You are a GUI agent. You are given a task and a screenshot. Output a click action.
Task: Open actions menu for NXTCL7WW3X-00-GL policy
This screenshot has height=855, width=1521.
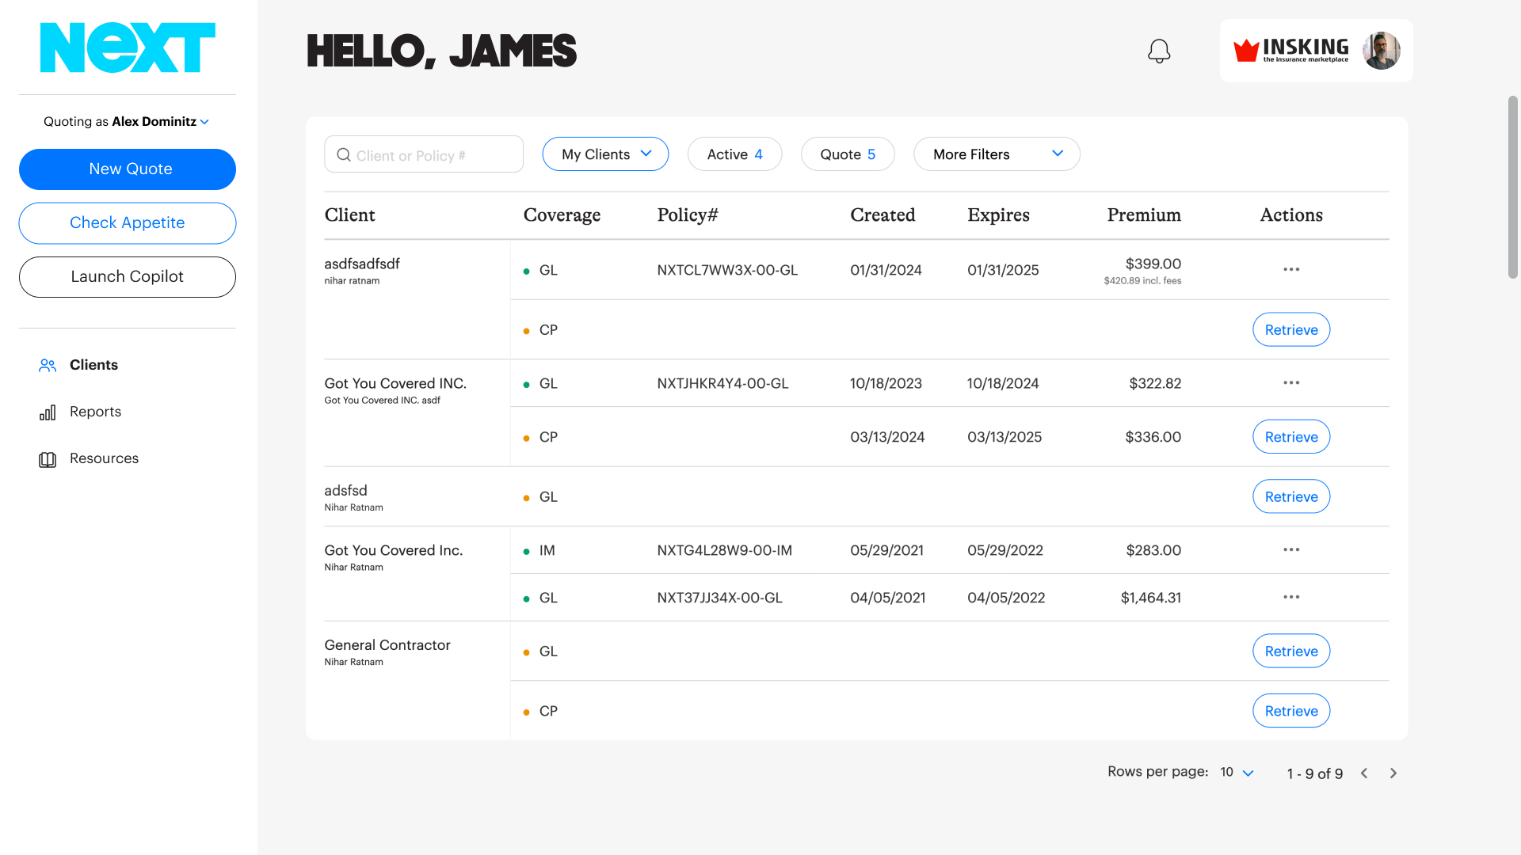click(x=1291, y=269)
